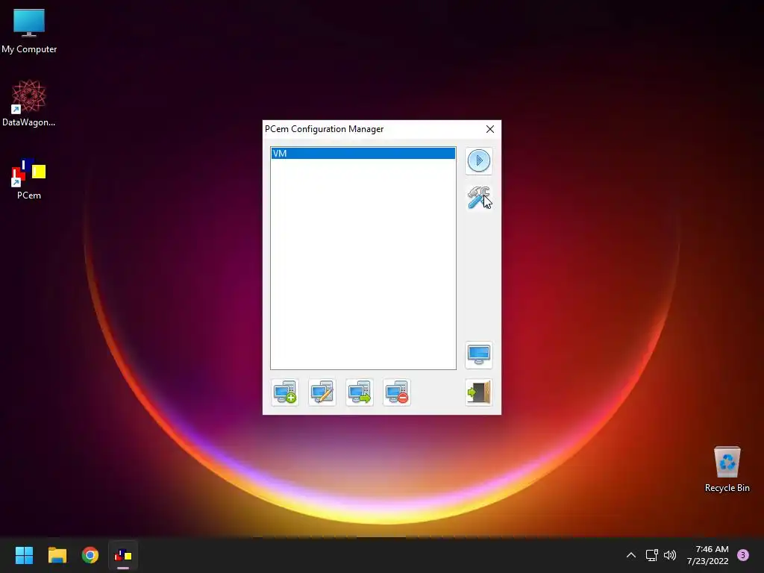Show hidden tray icons chevron

[631, 555]
